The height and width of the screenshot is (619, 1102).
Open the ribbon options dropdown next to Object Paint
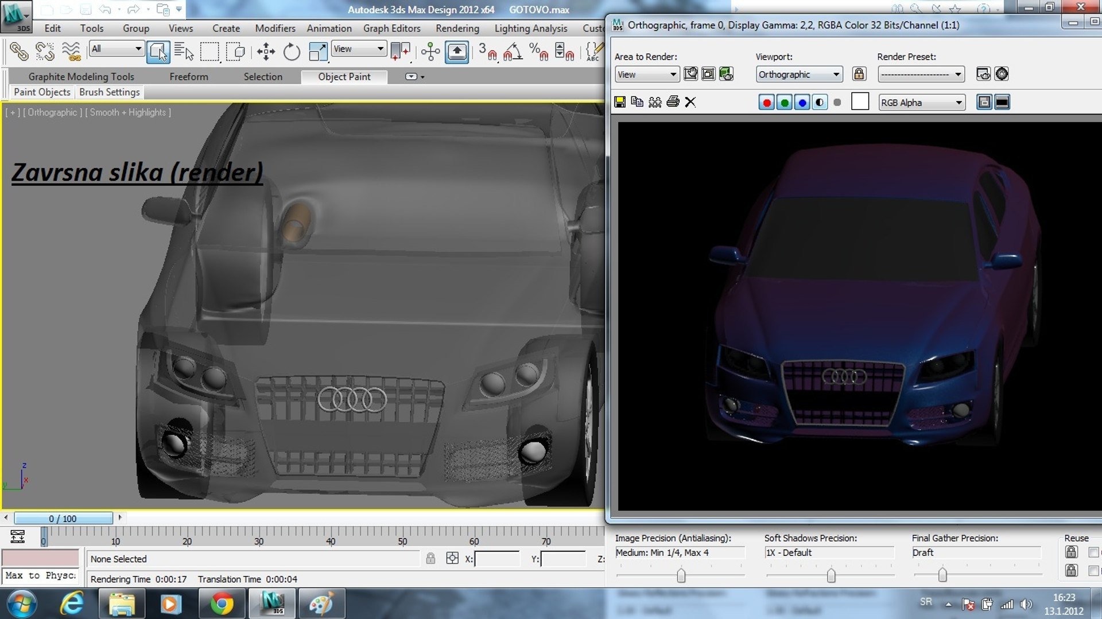(414, 76)
